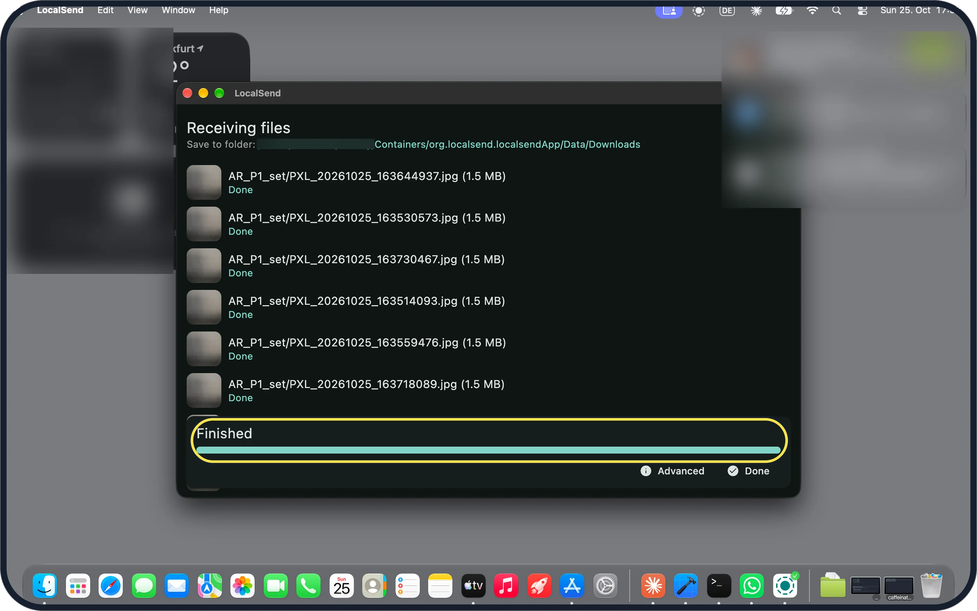Image resolution: width=977 pixels, height=611 pixels.
Task: Open Photos app in the dock
Action: tap(243, 586)
